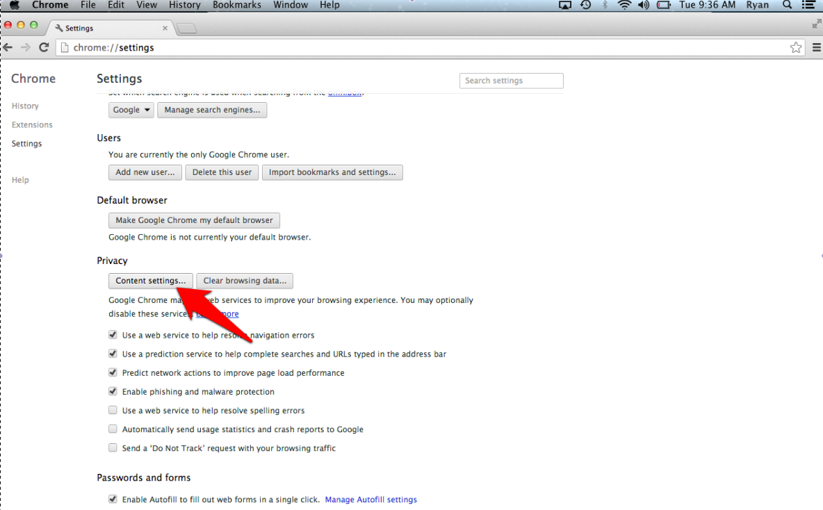823x510 pixels.
Task: Open the Chrome hamburger menu
Action: tap(815, 47)
